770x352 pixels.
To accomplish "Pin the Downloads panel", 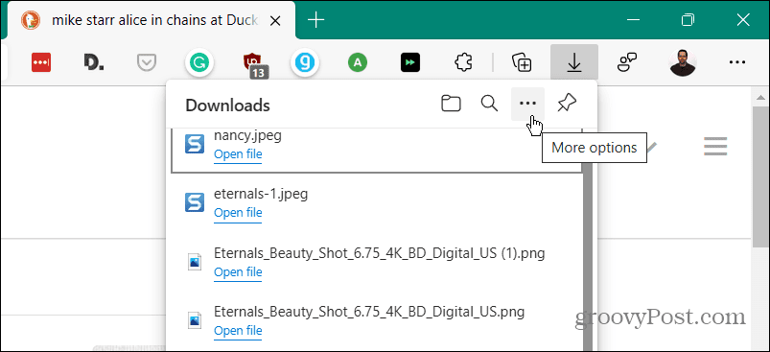I will point(567,104).
